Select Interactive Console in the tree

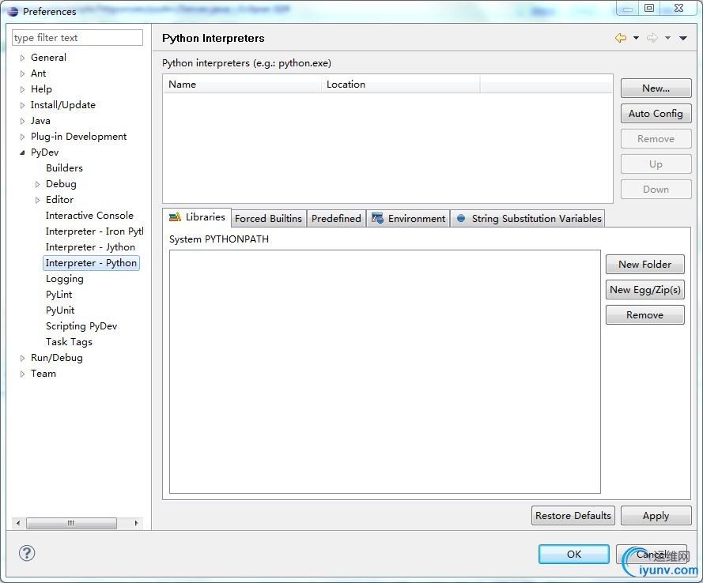tap(89, 216)
